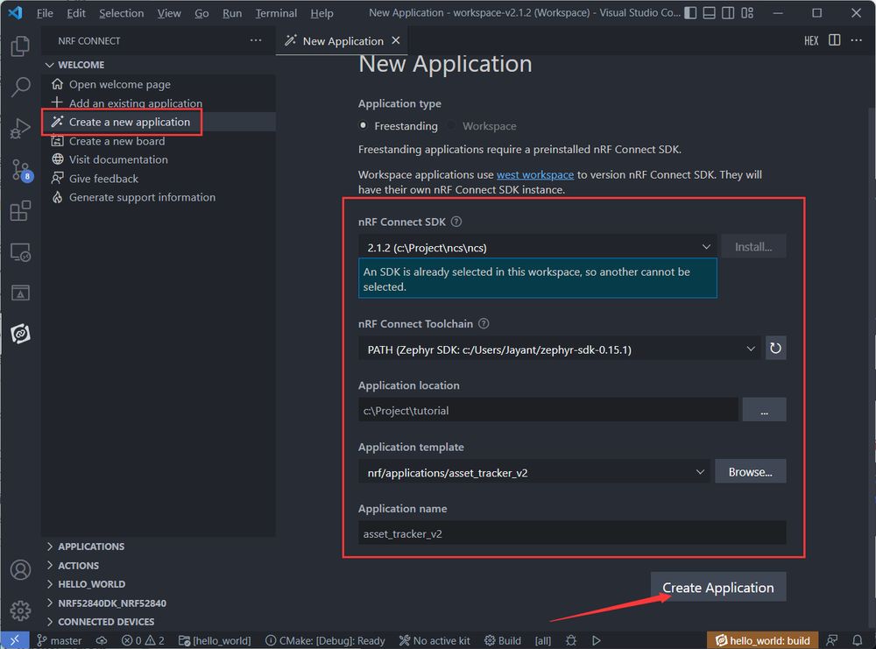Screen dimensions: 876x649
Task: Click the Application name input field
Action: (x=572, y=533)
